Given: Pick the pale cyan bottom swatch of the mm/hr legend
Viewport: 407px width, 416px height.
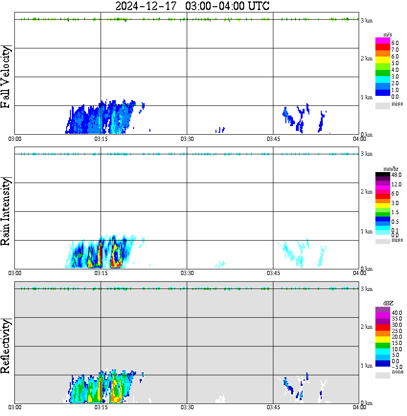Looking at the screenshot, I should (383, 232).
